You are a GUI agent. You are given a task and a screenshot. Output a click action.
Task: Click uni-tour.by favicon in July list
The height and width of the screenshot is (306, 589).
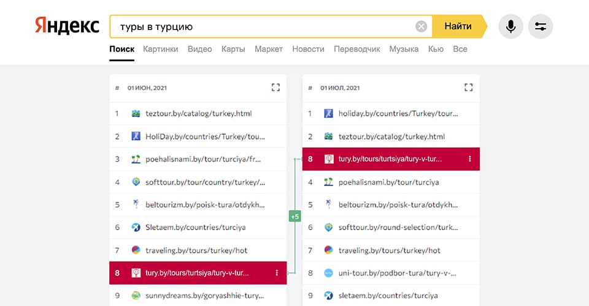[x=329, y=273]
